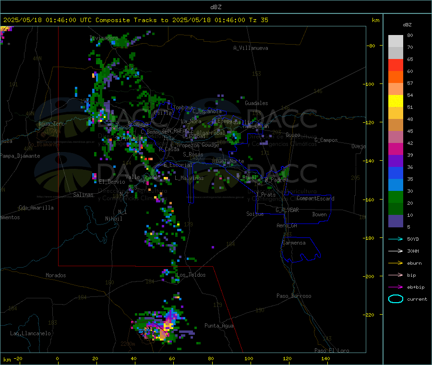Pick the light gray top swatch of dBZ scale

pyautogui.click(x=396, y=41)
